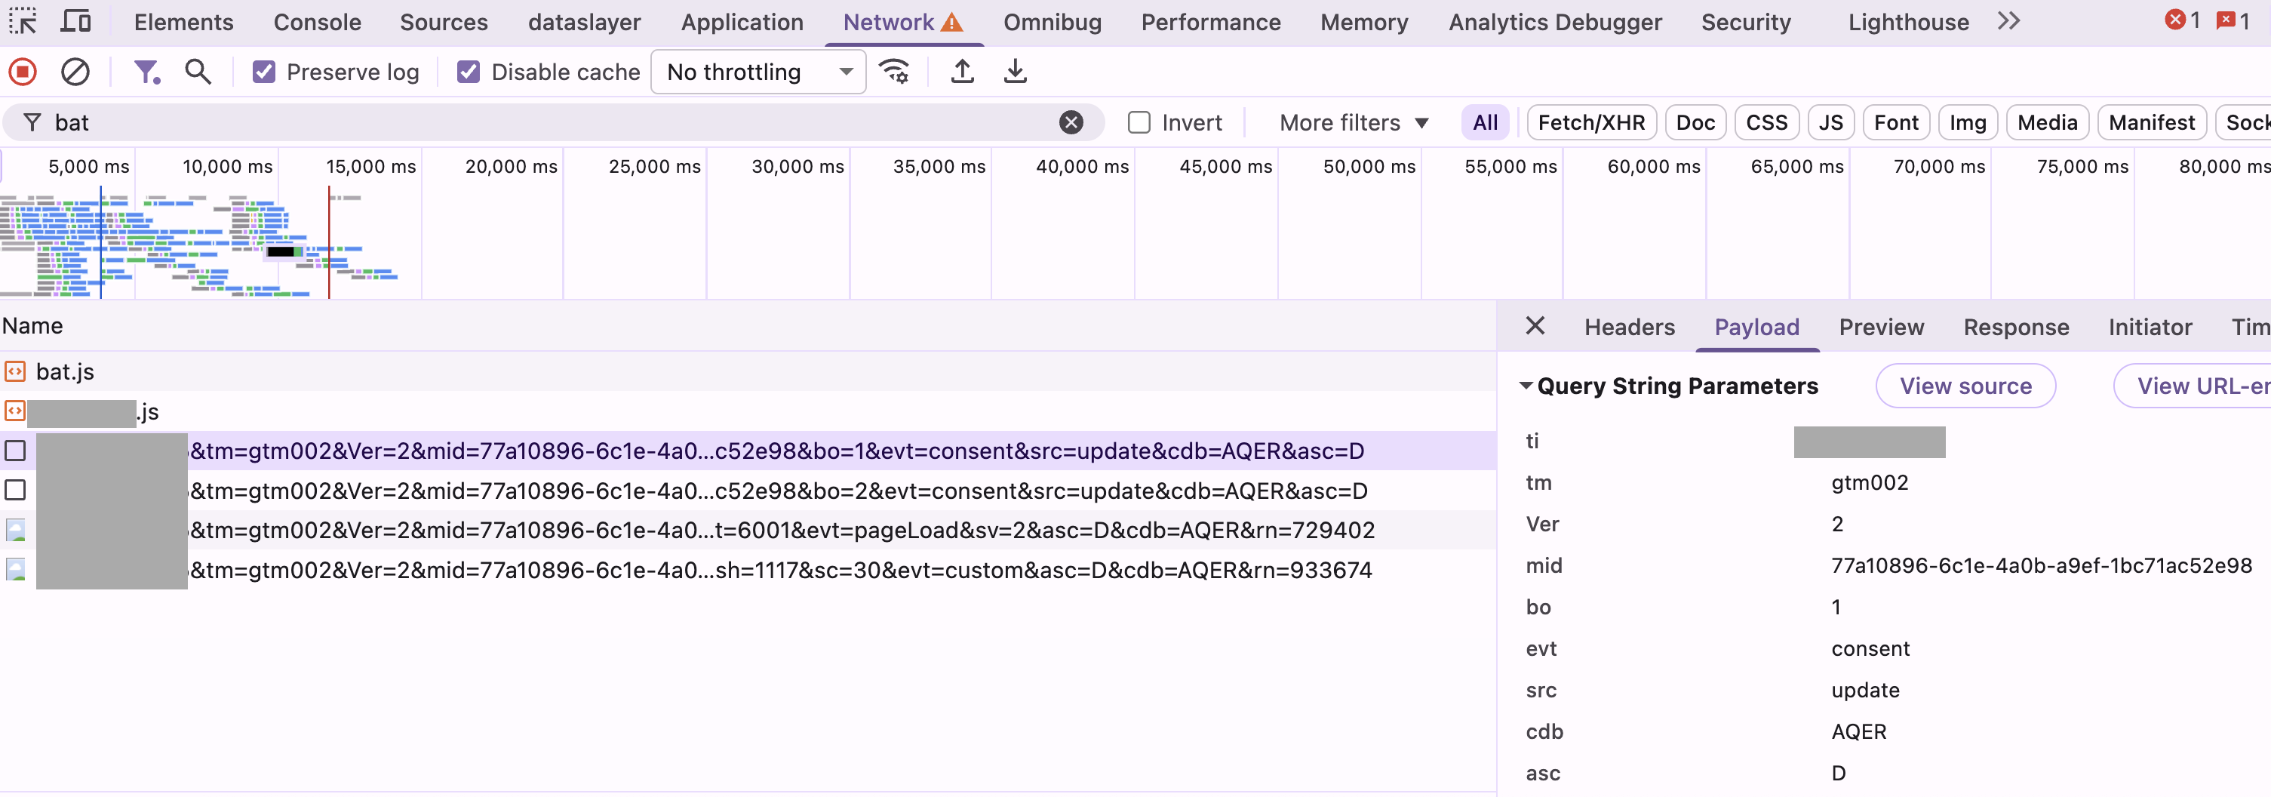
Task: Select the inspect element cursor tool
Action: pos(23,22)
